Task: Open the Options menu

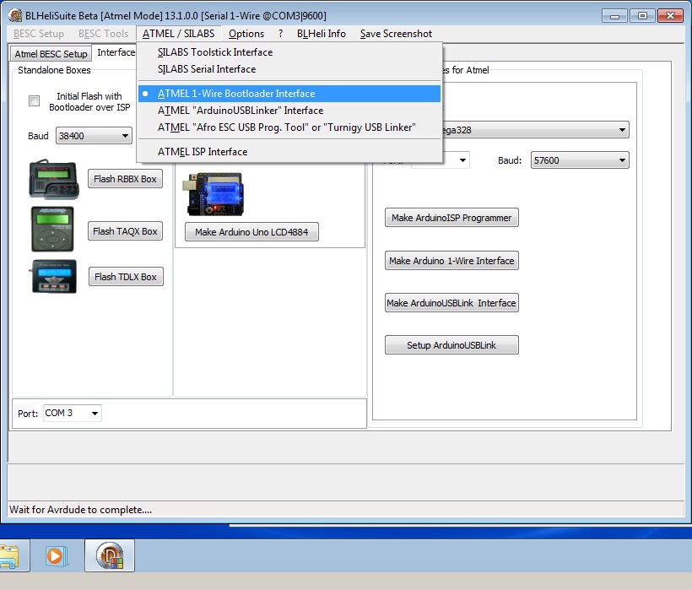Action: click(x=246, y=34)
